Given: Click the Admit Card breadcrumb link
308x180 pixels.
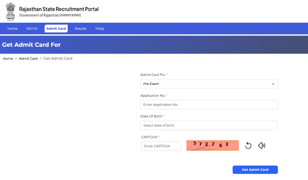Looking at the screenshot, I should (28, 59).
